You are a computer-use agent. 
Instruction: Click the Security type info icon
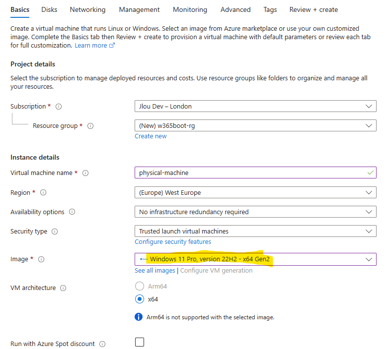tap(55, 232)
